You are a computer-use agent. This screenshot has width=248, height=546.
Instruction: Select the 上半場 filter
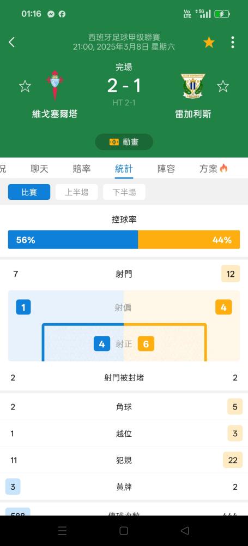76,192
